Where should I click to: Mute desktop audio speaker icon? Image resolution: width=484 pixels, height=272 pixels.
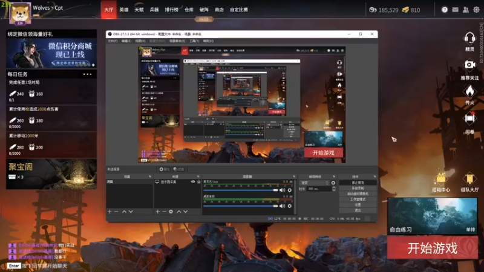point(282,206)
